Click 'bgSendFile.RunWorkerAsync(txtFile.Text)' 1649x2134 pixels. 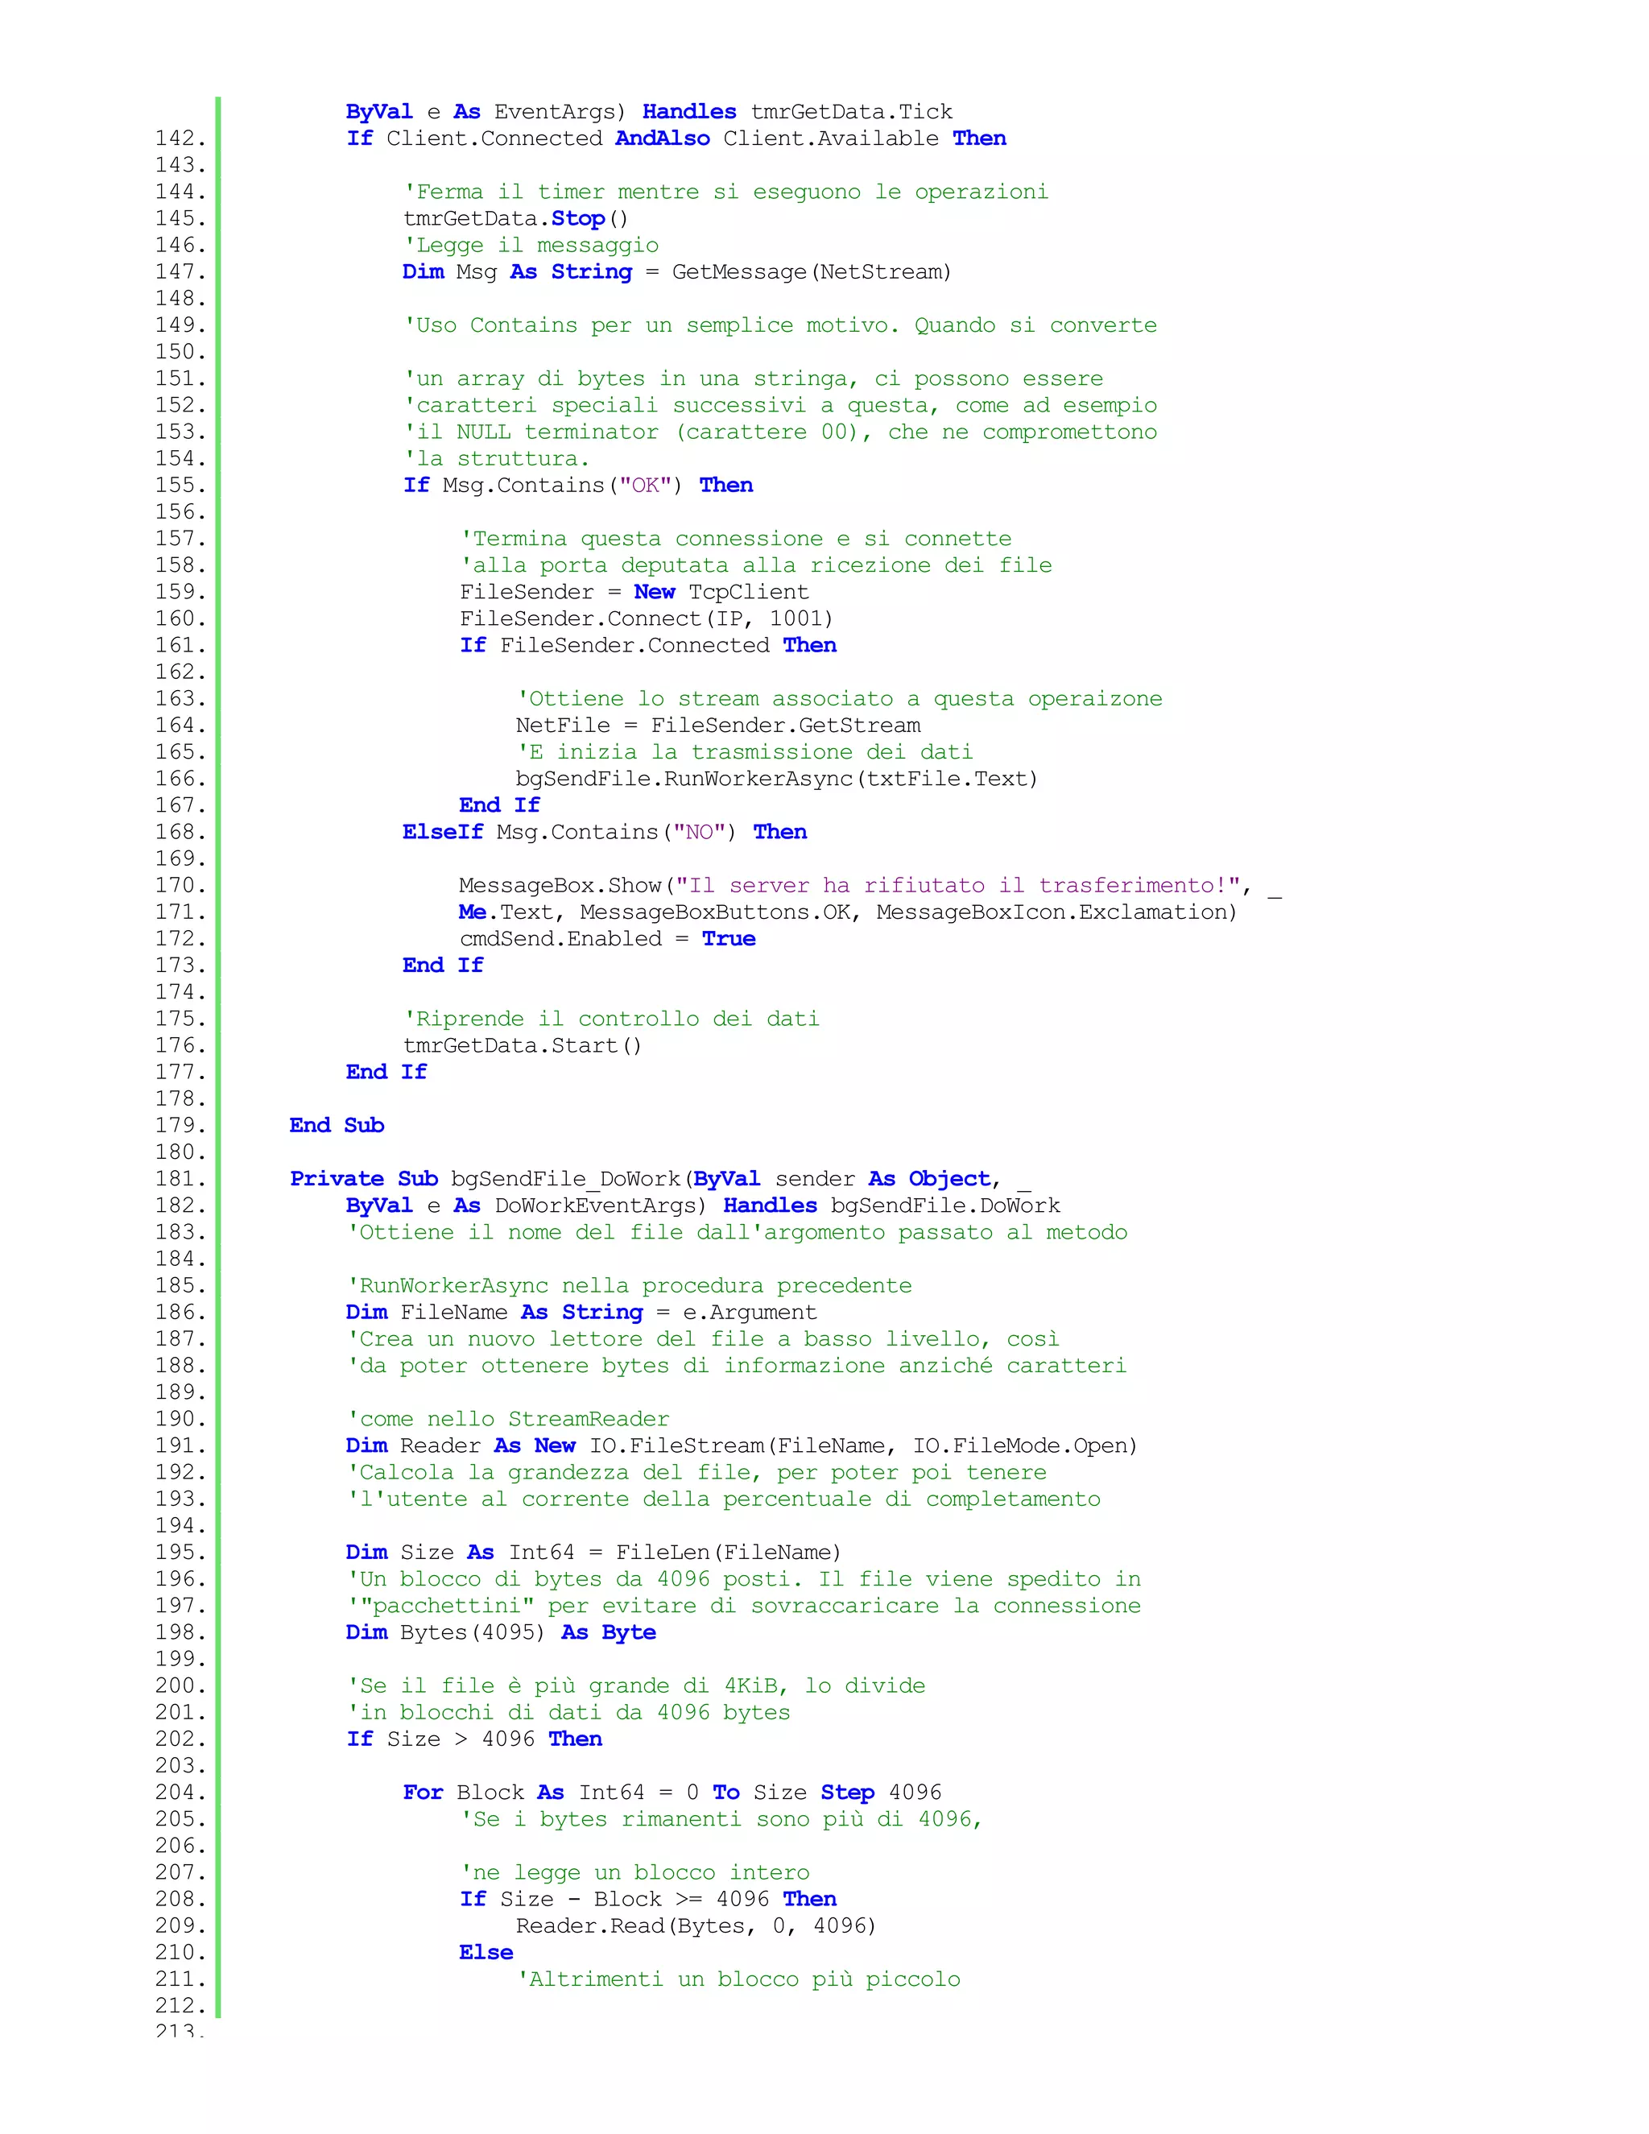pyautogui.click(x=778, y=779)
